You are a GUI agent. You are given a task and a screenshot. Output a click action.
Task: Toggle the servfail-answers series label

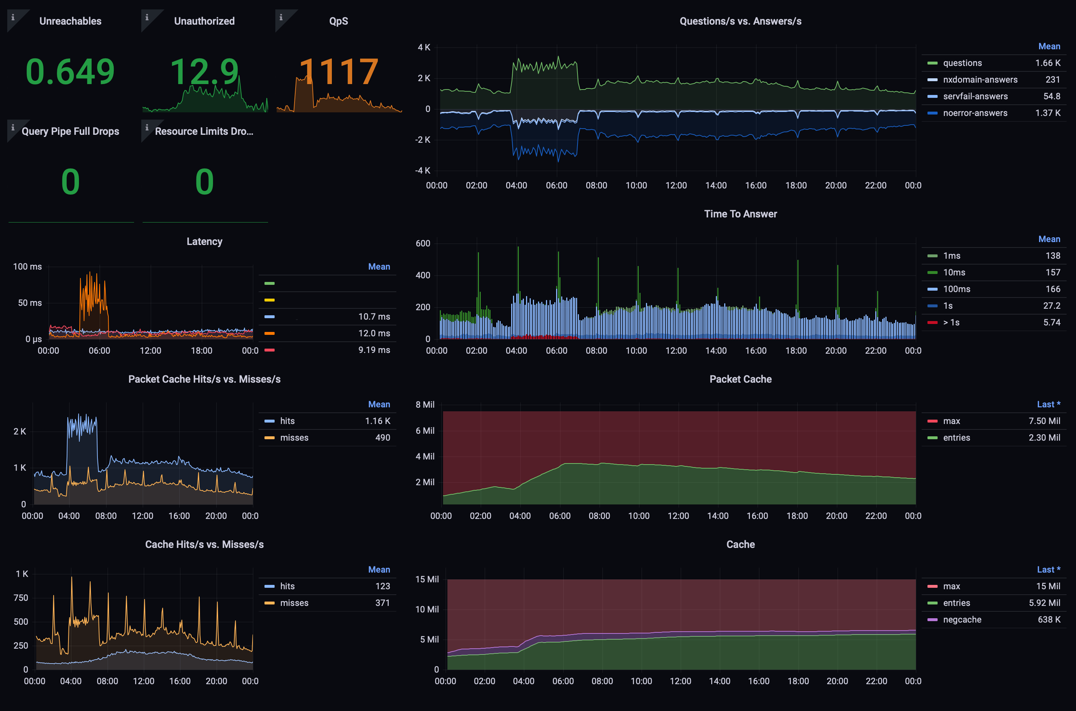[x=975, y=96]
